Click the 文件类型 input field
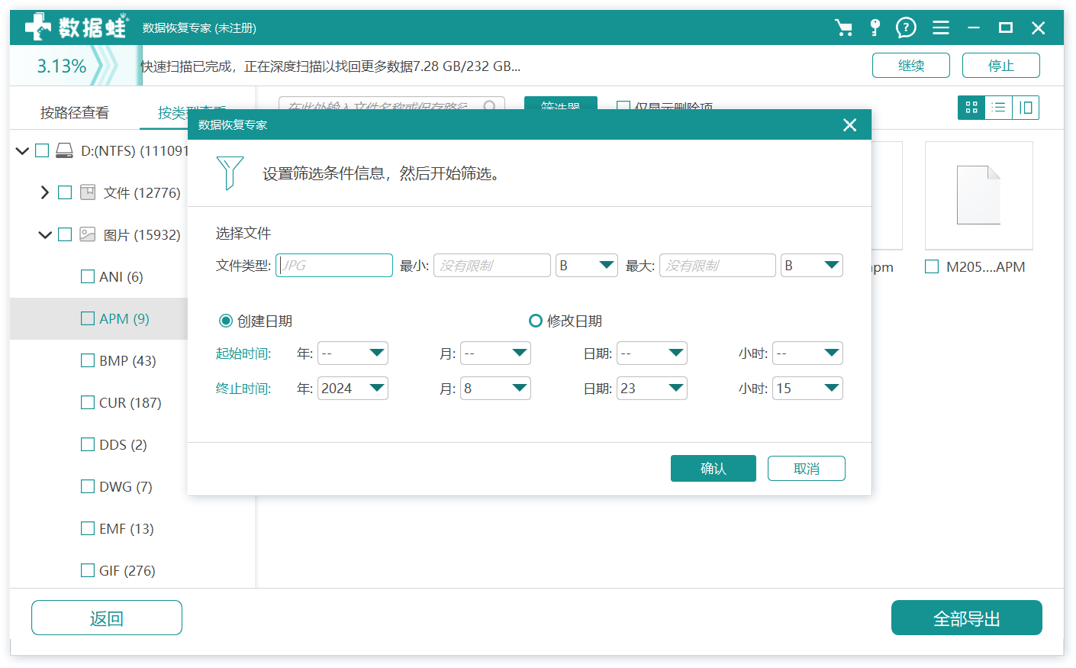 tap(334, 266)
